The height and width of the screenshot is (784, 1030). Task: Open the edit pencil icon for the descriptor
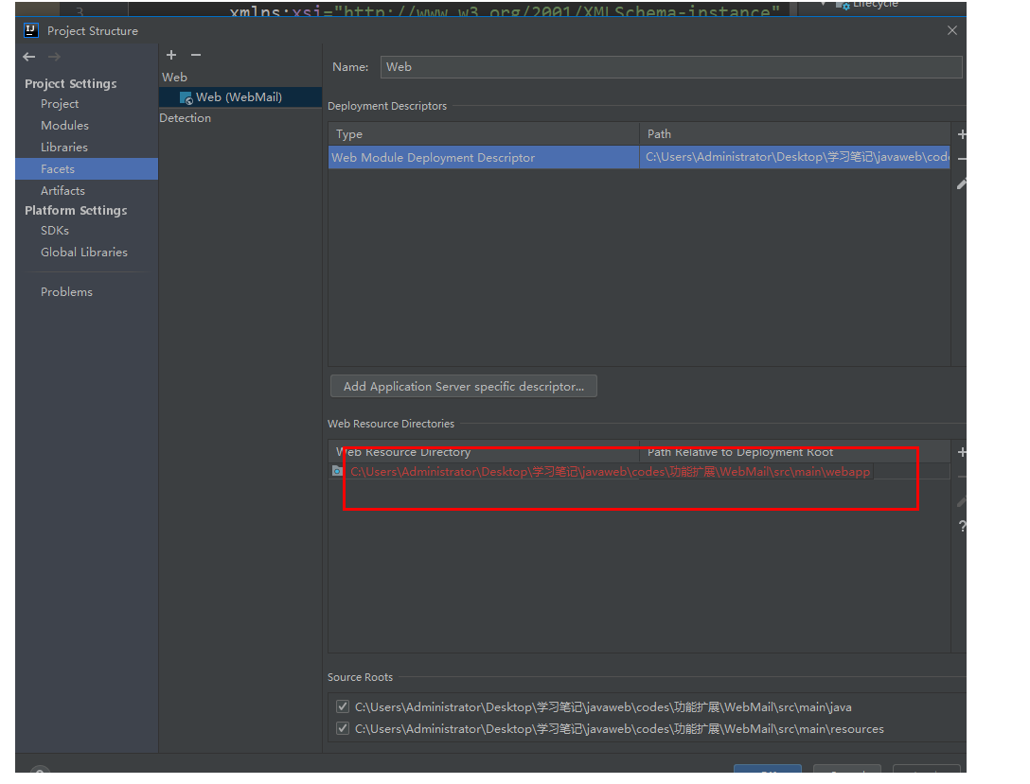961,183
